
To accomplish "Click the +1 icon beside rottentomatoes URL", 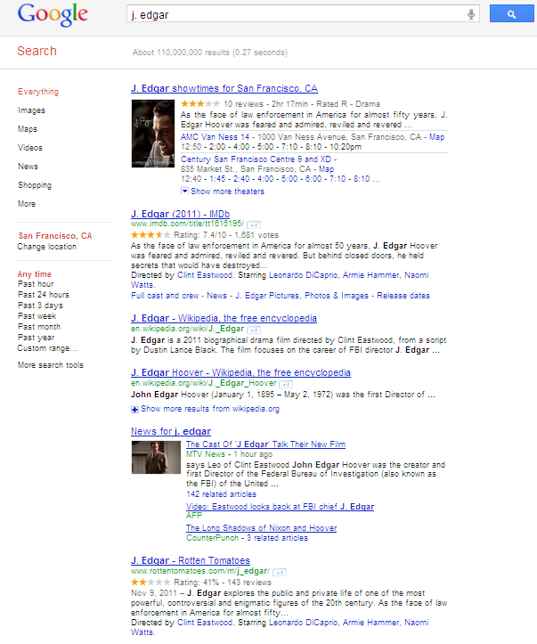I will pyautogui.click(x=280, y=572).
